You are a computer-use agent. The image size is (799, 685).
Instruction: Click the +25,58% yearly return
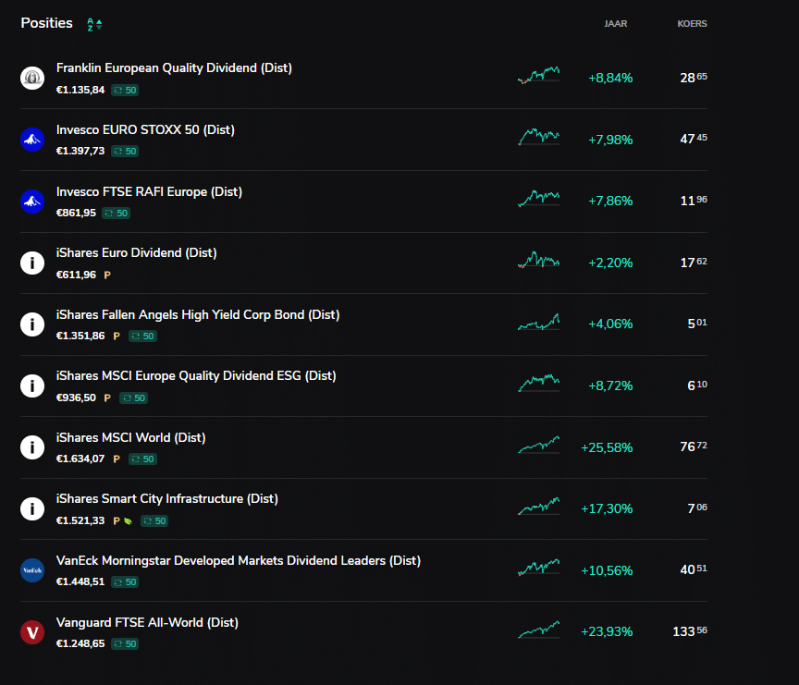click(x=607, y=447)
